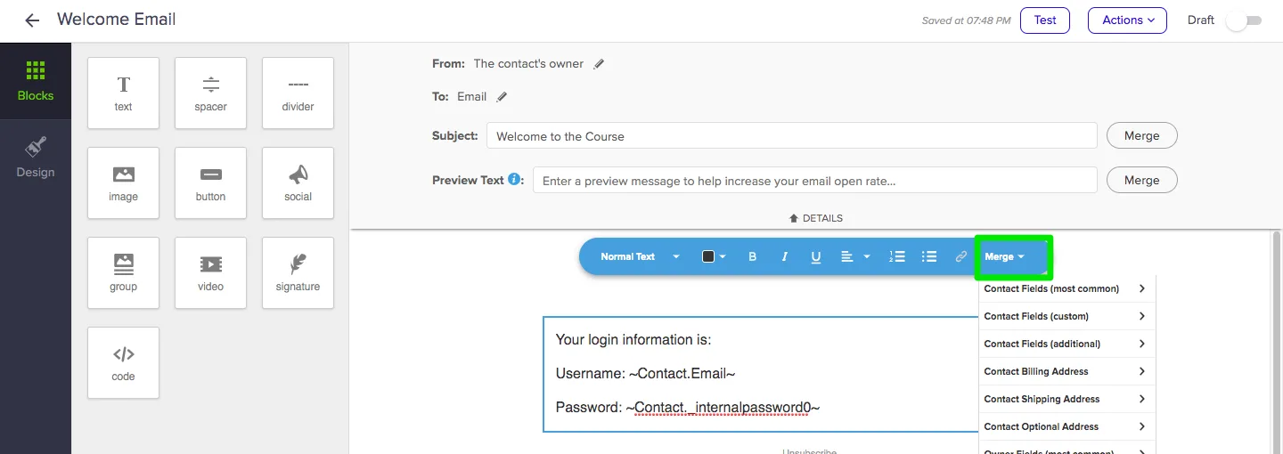
Task: Insert a signature block
Action: click(x=298, y=272)
